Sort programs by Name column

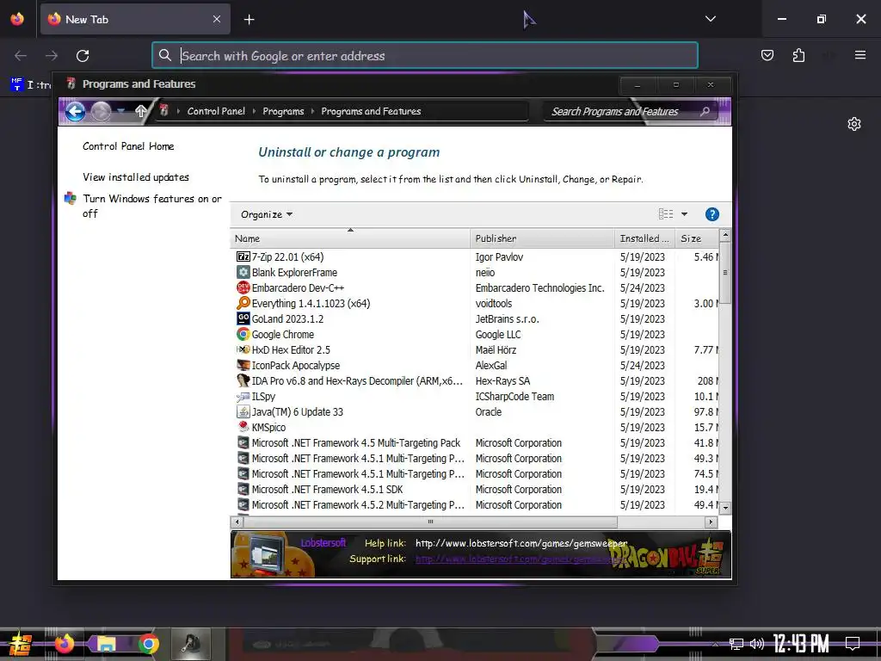click(350, 238)
